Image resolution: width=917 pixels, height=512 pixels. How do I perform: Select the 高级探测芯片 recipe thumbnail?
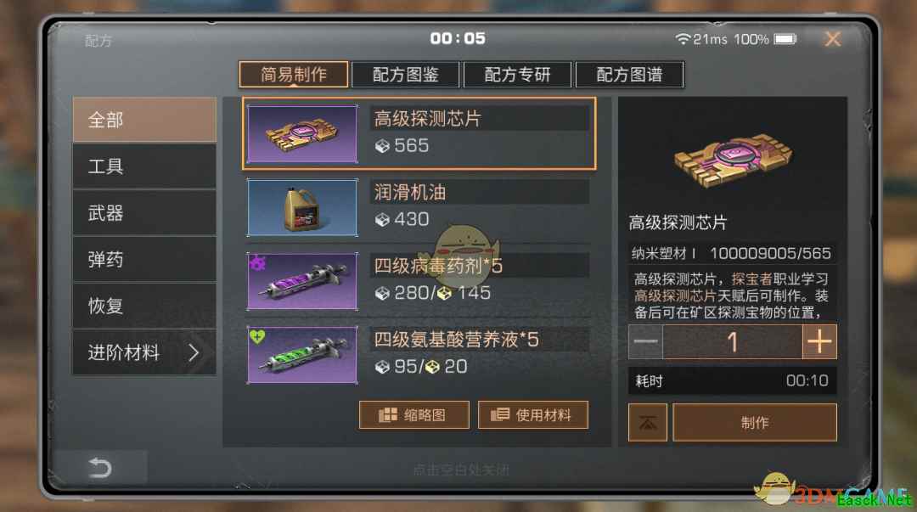coord(301,134)
